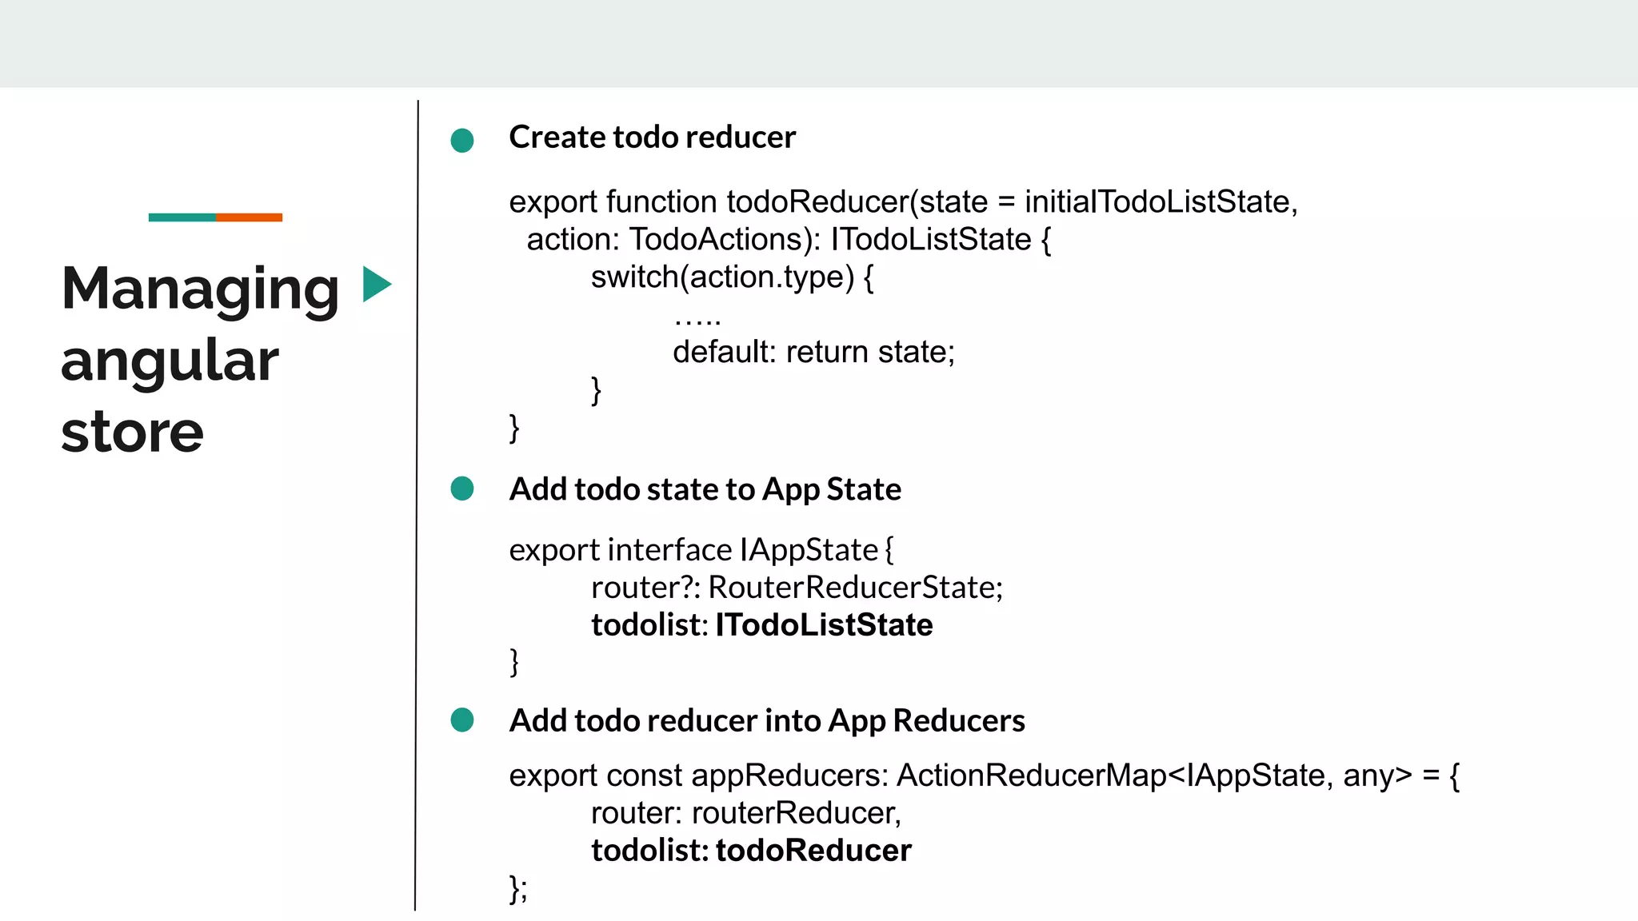1638x921 pixels.
Task: Click the 'export function todoReducer' code line
Action: (902, 202)
